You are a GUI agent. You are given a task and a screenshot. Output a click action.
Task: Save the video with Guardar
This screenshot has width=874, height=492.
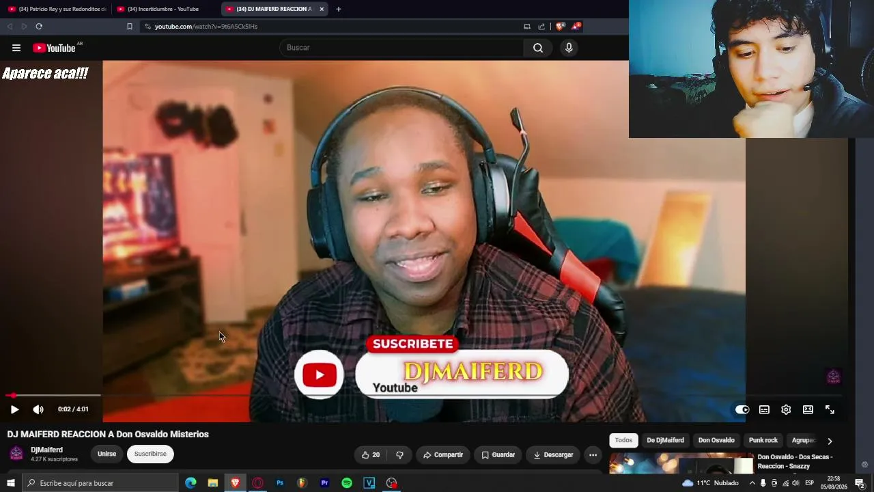coord(498,455)
